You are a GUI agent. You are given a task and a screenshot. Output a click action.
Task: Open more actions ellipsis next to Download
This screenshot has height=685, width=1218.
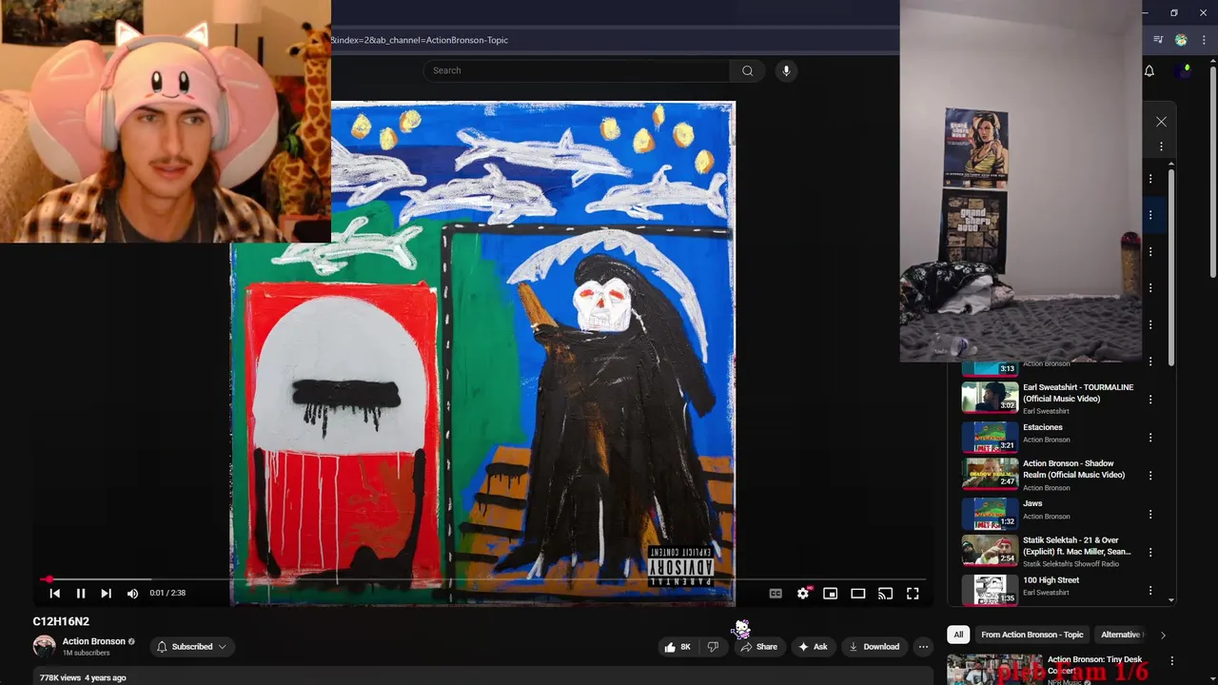point(923,647)
